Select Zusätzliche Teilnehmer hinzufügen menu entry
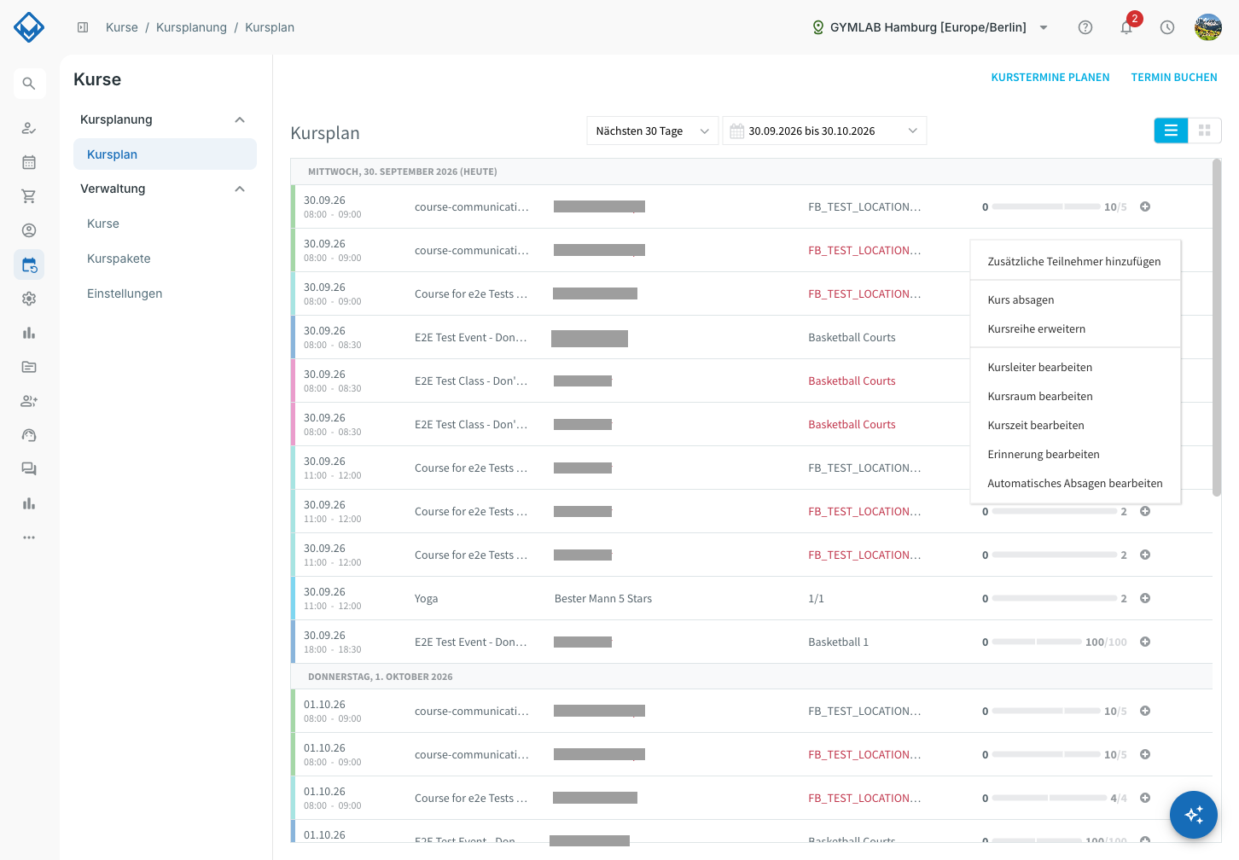 pos(1075,261)
